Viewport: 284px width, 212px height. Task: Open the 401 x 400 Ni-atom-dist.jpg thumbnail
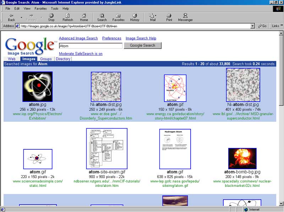click(x=243, y=85)
